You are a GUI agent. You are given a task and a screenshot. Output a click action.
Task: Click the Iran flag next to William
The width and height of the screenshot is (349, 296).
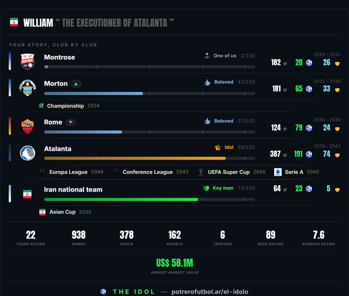[14, 22]
